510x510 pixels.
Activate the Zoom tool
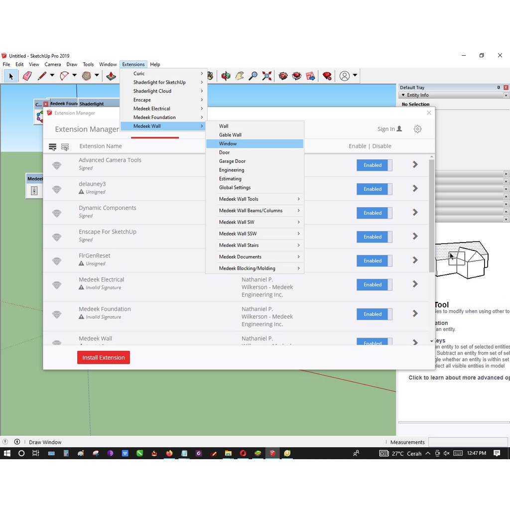pos(254,76)
